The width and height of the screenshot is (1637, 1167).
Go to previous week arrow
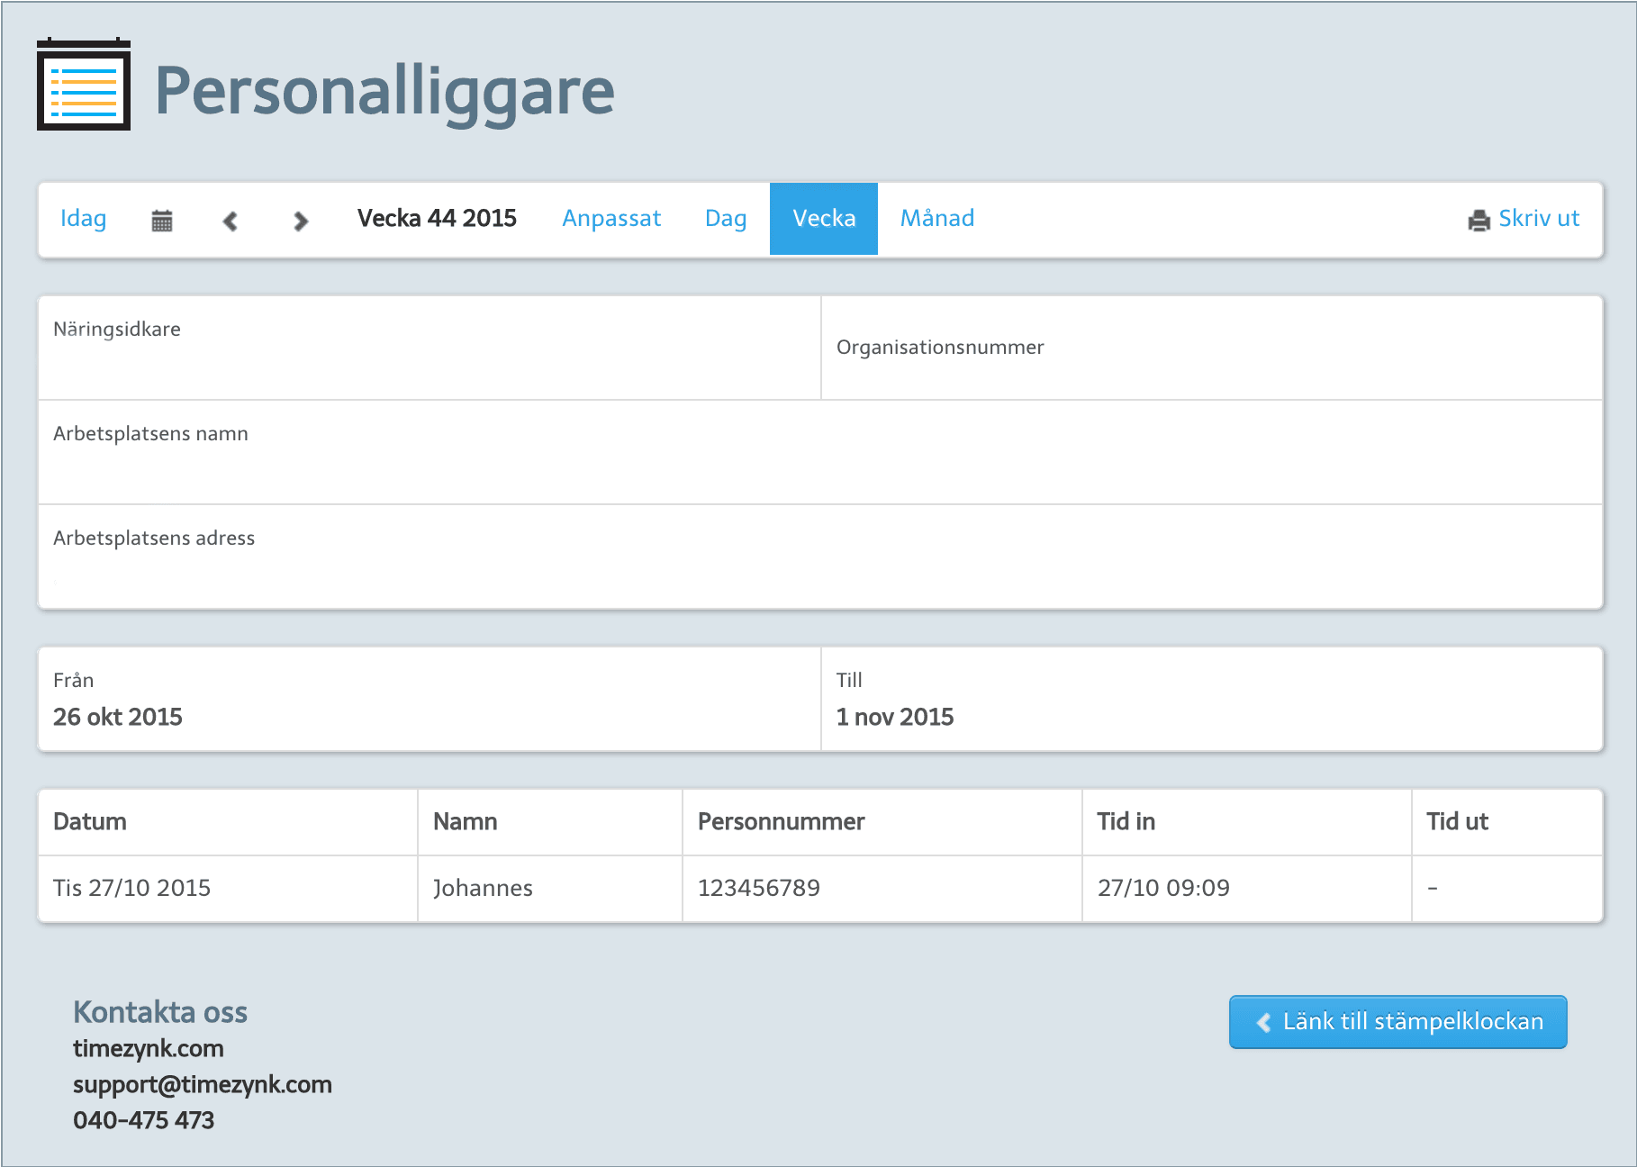click(x=231, y=221)
